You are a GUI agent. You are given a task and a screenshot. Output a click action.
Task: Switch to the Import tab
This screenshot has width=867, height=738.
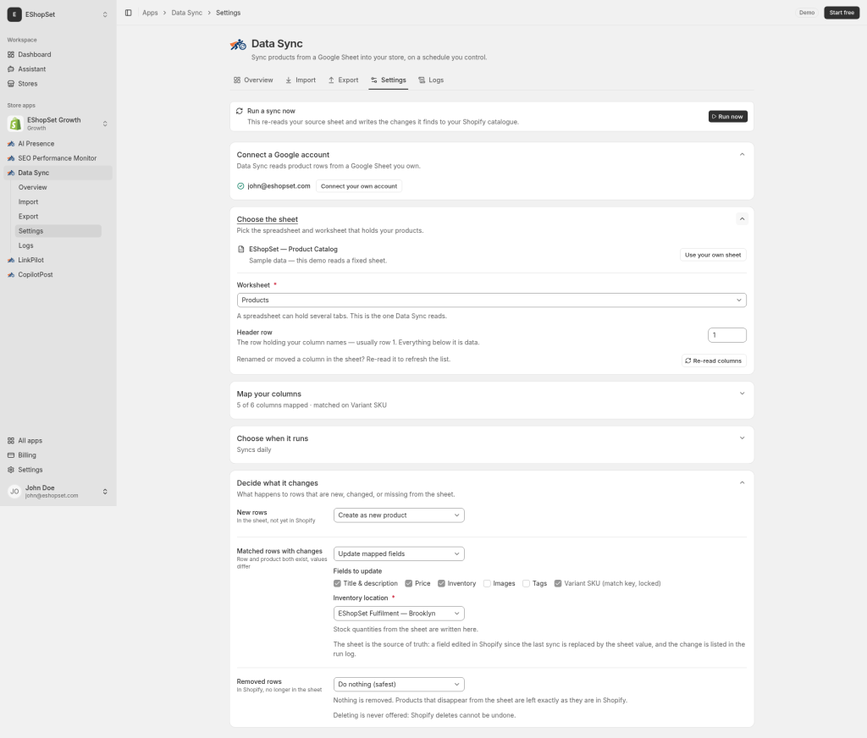tap(301, 80)
